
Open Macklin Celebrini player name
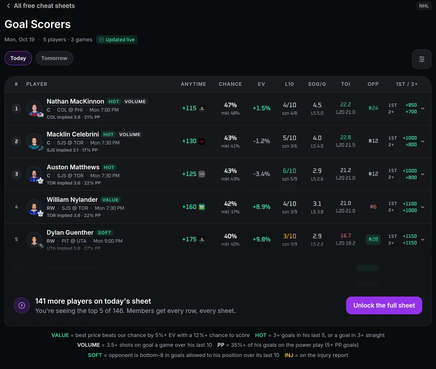tap(73, 134)
